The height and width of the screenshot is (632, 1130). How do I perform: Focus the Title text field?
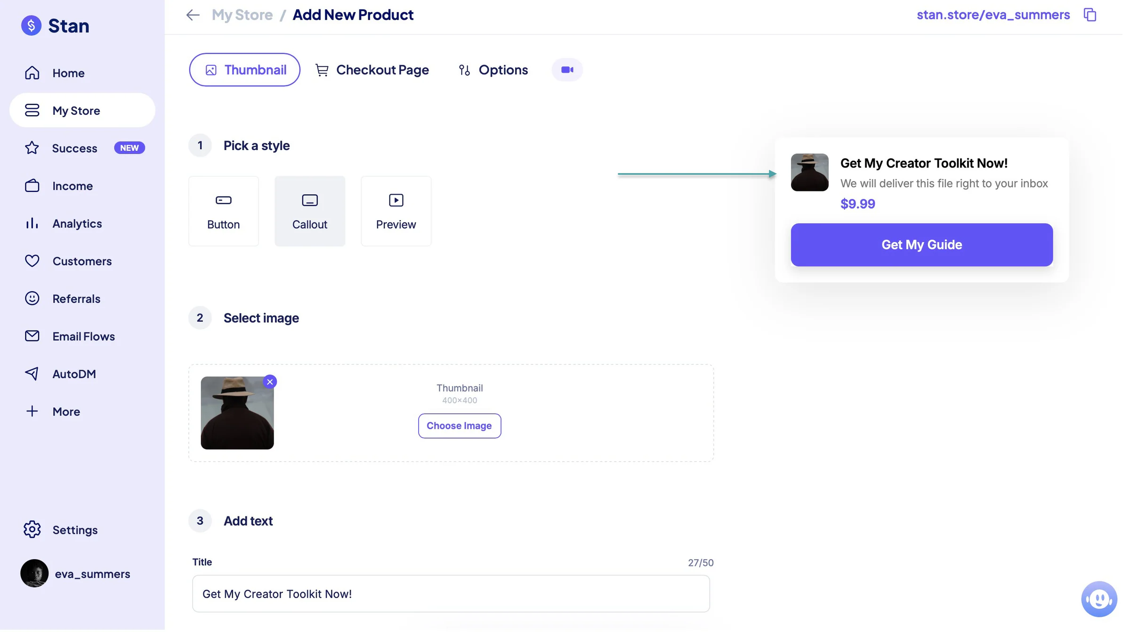[451, 593]
